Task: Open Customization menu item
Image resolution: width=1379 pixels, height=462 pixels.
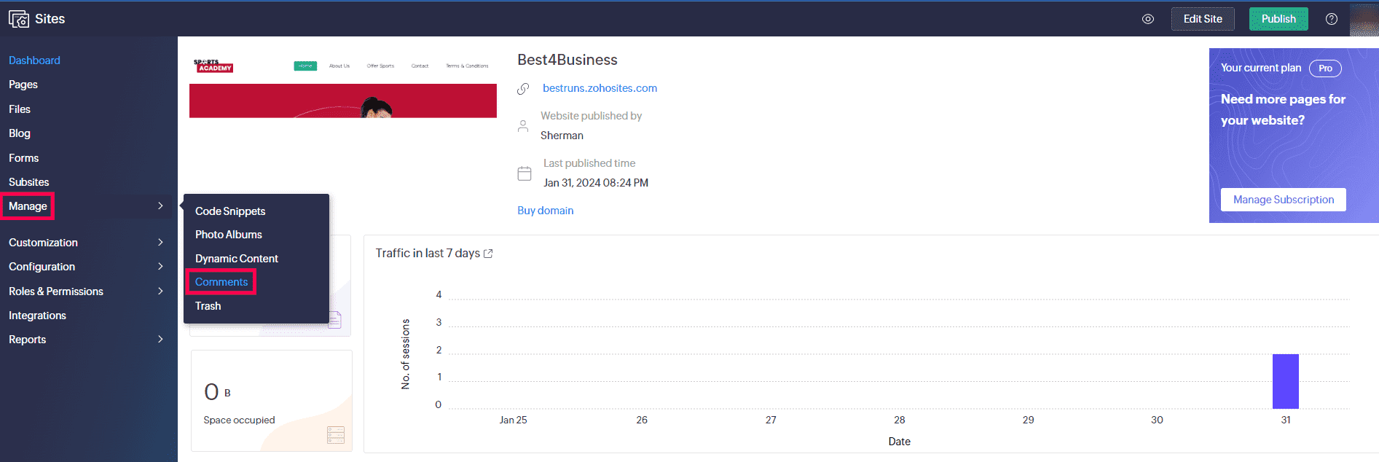Action: (43, 243)
